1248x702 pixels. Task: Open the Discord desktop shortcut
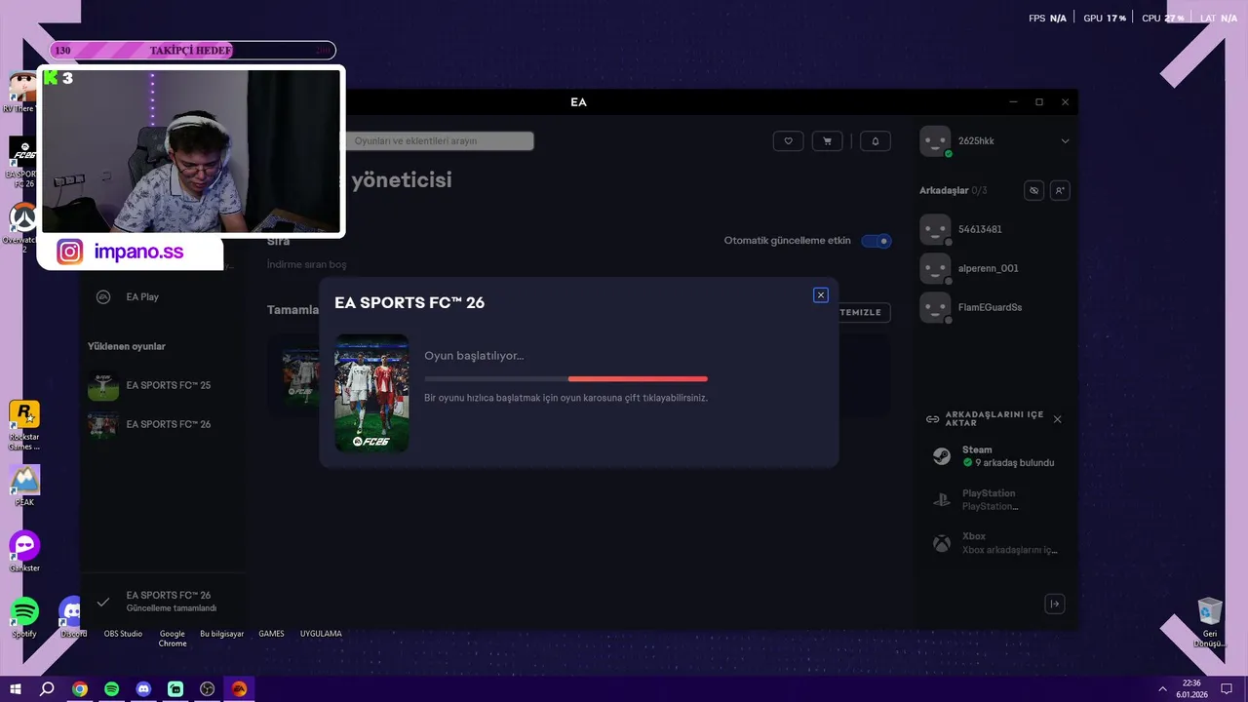tap(73, 617)
